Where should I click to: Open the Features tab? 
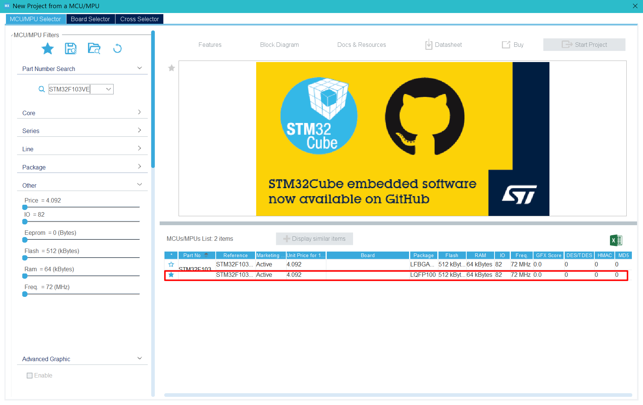pyautogui.click(x=210, y=45)
